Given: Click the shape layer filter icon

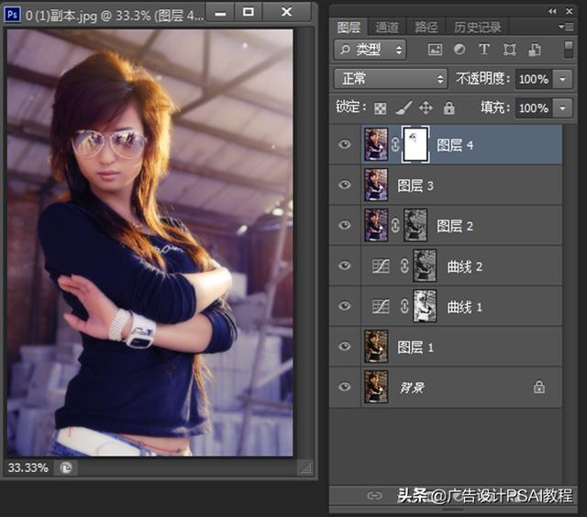Looking at the screenshot, I should 509,50.
